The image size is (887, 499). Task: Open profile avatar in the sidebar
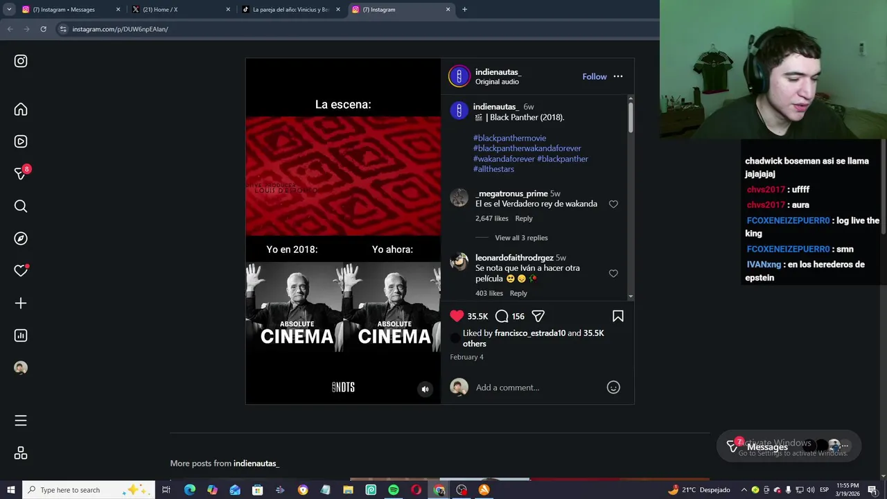tap(21, 368)
